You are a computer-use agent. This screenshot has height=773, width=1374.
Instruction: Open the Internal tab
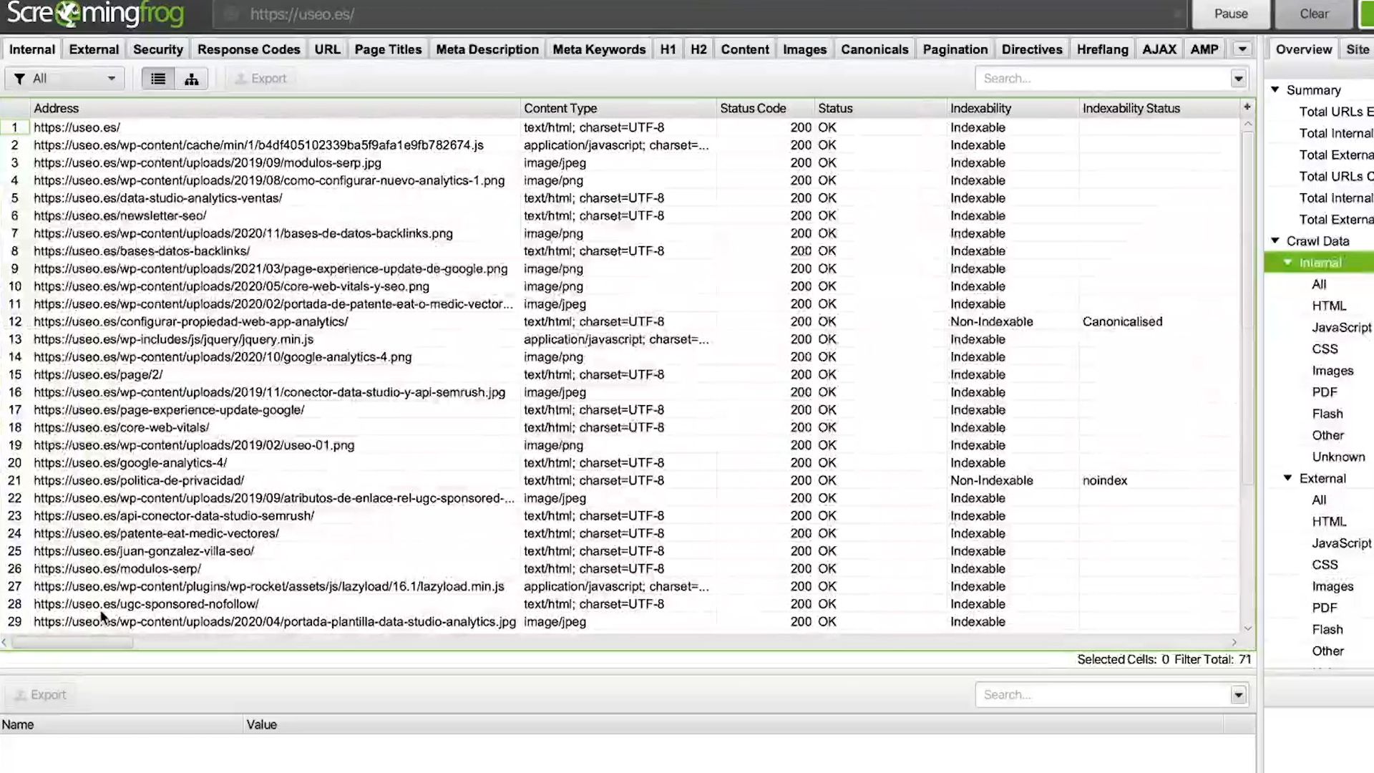pos(31,49)
